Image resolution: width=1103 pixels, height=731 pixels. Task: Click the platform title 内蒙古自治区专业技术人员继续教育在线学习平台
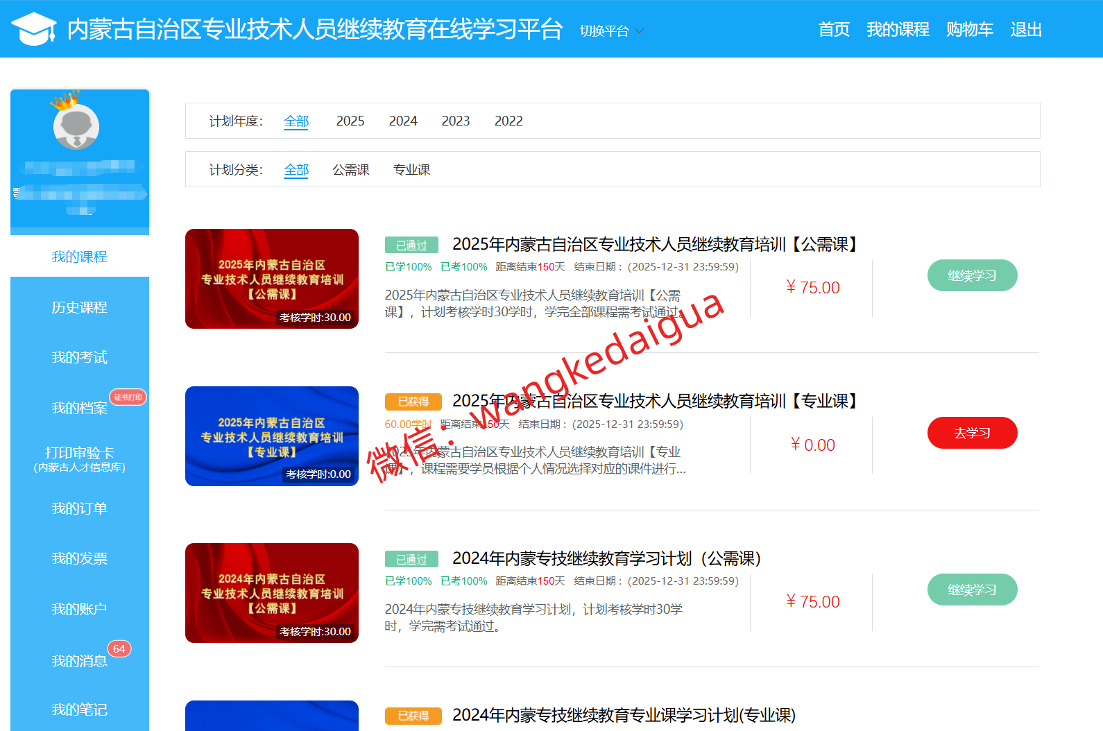(315, 29)
